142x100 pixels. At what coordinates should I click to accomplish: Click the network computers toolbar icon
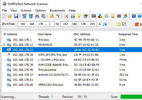[x=73, y=16]
